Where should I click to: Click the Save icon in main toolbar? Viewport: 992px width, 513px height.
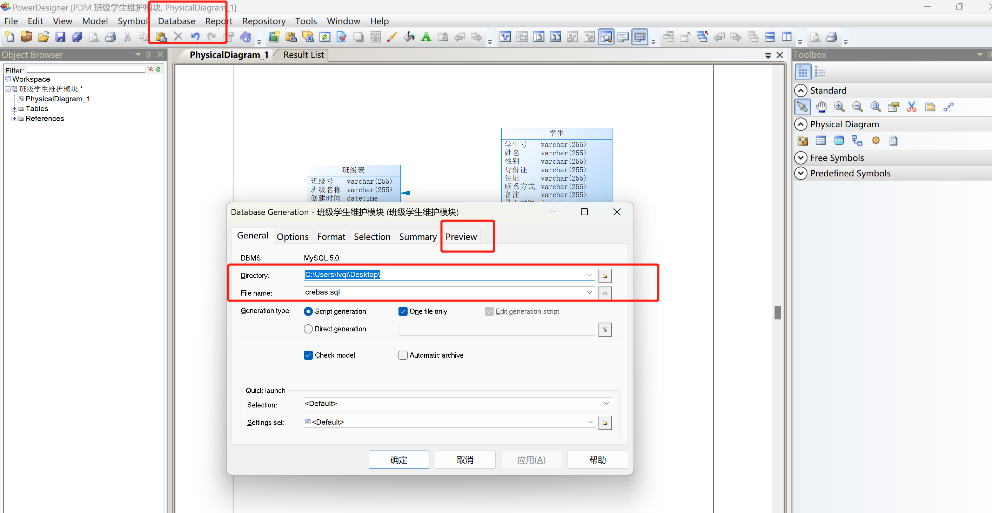(60, 37)
